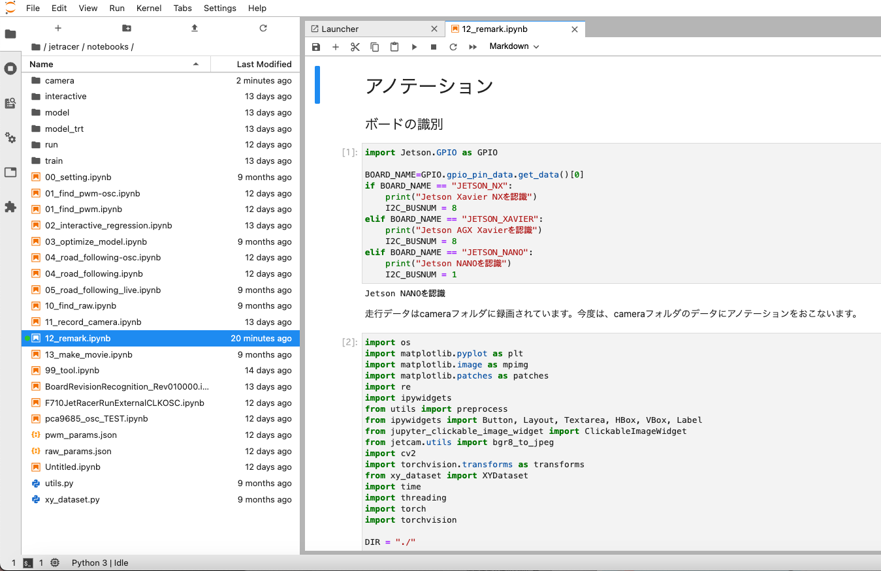881x571 pixels.
Task: Save the notebook with the disk icon
Action: coord(316,47)
